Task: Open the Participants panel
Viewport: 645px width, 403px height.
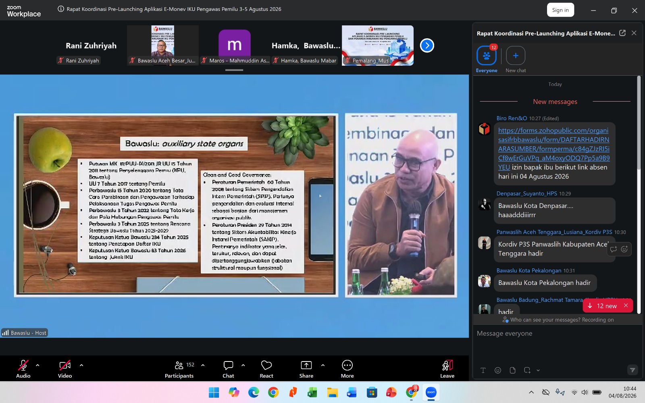Action: [179, 369]
